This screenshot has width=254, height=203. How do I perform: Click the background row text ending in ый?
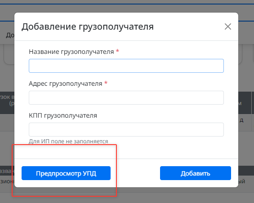click(x=241, y=181)
